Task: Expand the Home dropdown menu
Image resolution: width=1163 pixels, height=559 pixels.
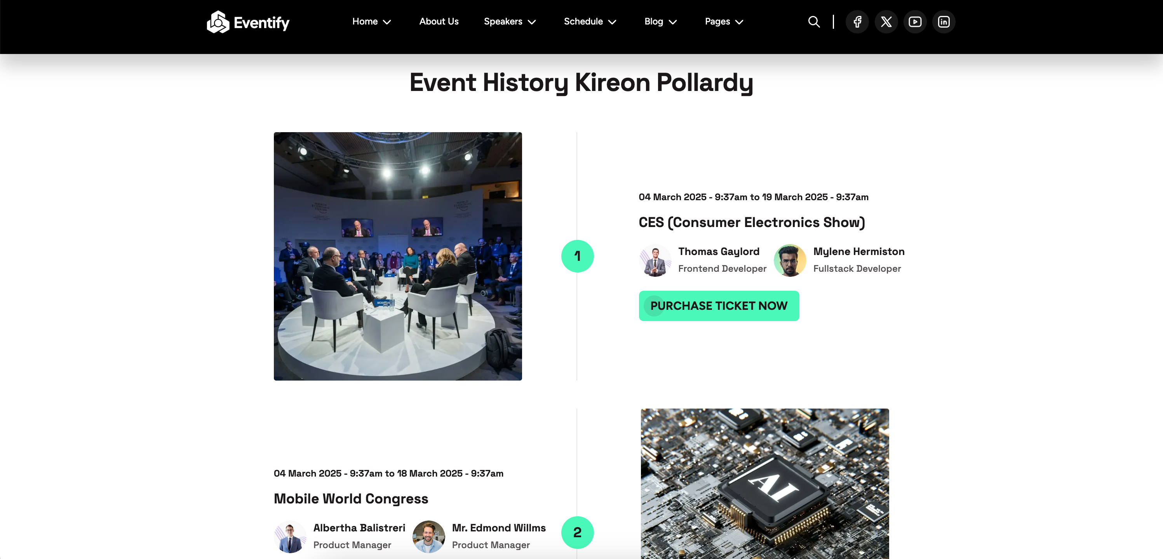Action: 371,21
